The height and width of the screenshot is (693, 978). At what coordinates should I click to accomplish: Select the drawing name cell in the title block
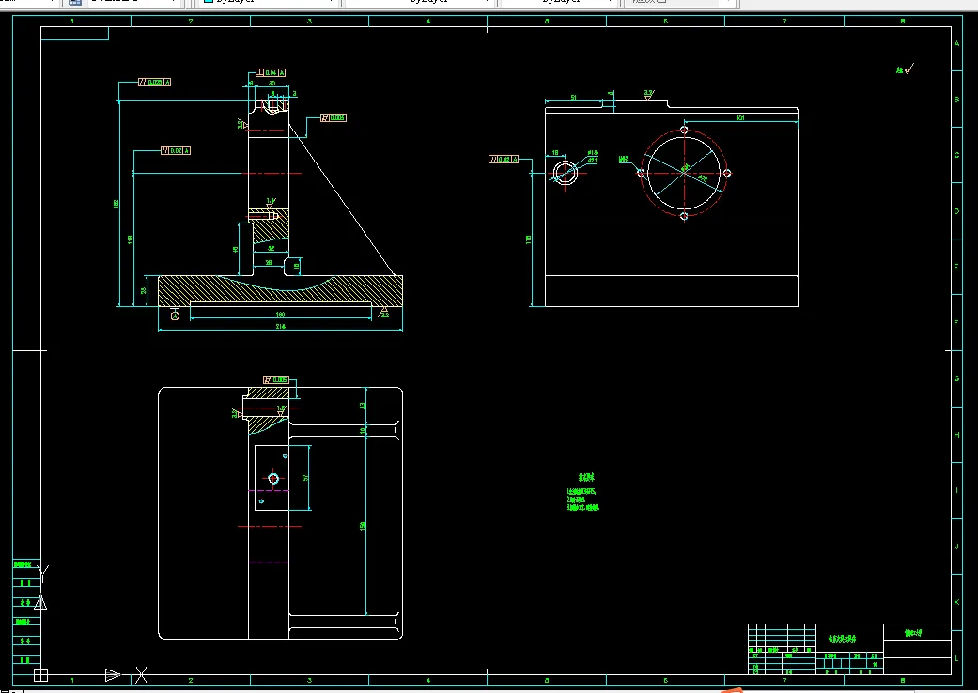pos(849,639)
